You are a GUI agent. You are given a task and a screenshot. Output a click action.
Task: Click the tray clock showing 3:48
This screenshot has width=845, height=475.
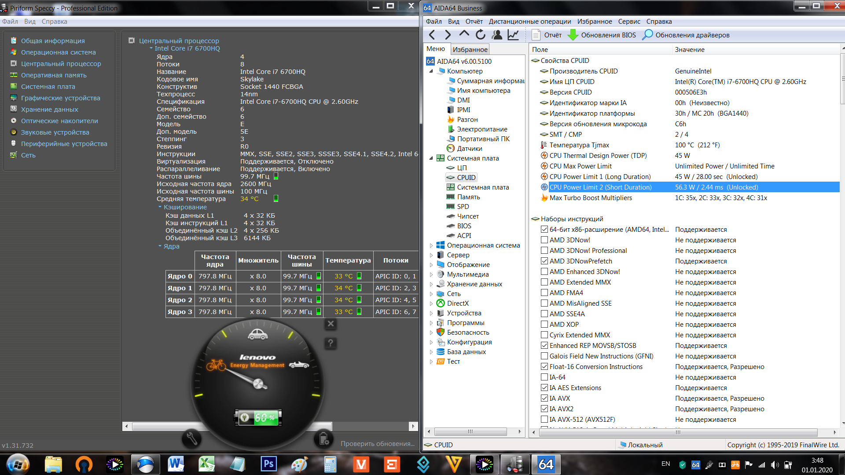(x=817, y=460)
